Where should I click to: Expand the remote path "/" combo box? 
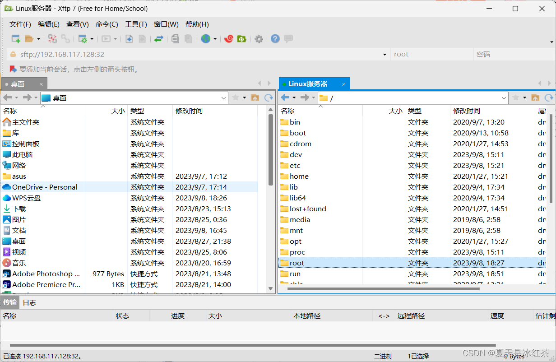[504, 97]
